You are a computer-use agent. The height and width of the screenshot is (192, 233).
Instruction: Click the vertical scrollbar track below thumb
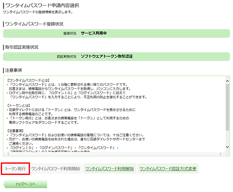pyautogui.click(x=227, y=138)
